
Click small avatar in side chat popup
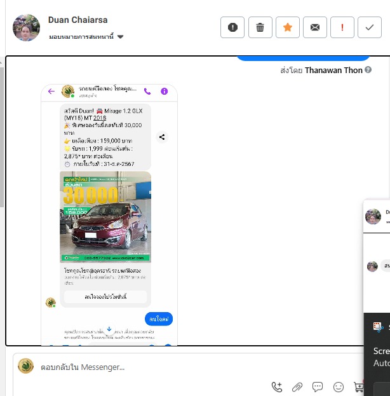(x=372, y=266)
